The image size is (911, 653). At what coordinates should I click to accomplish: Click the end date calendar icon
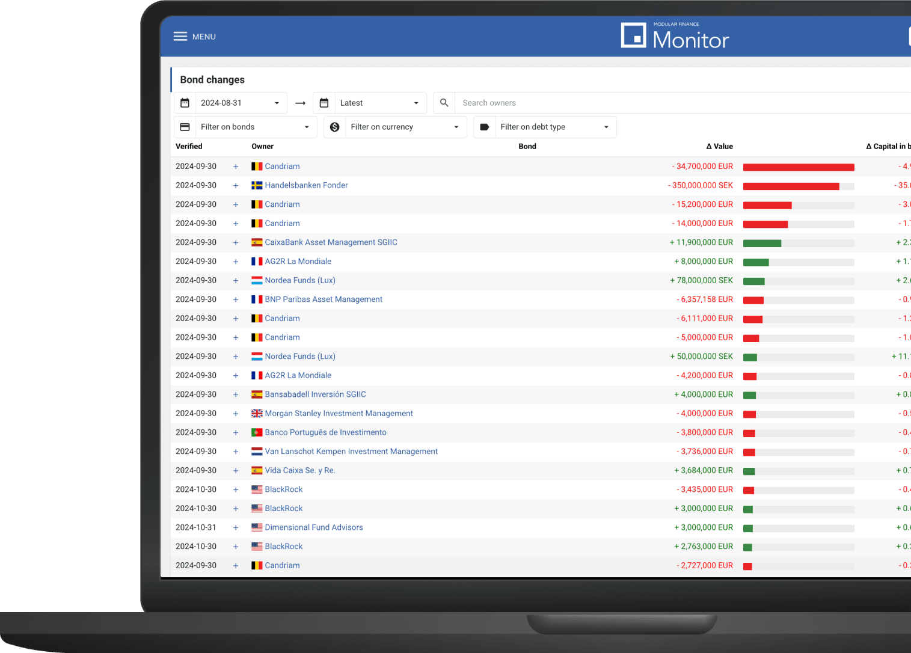coord(324,103)
